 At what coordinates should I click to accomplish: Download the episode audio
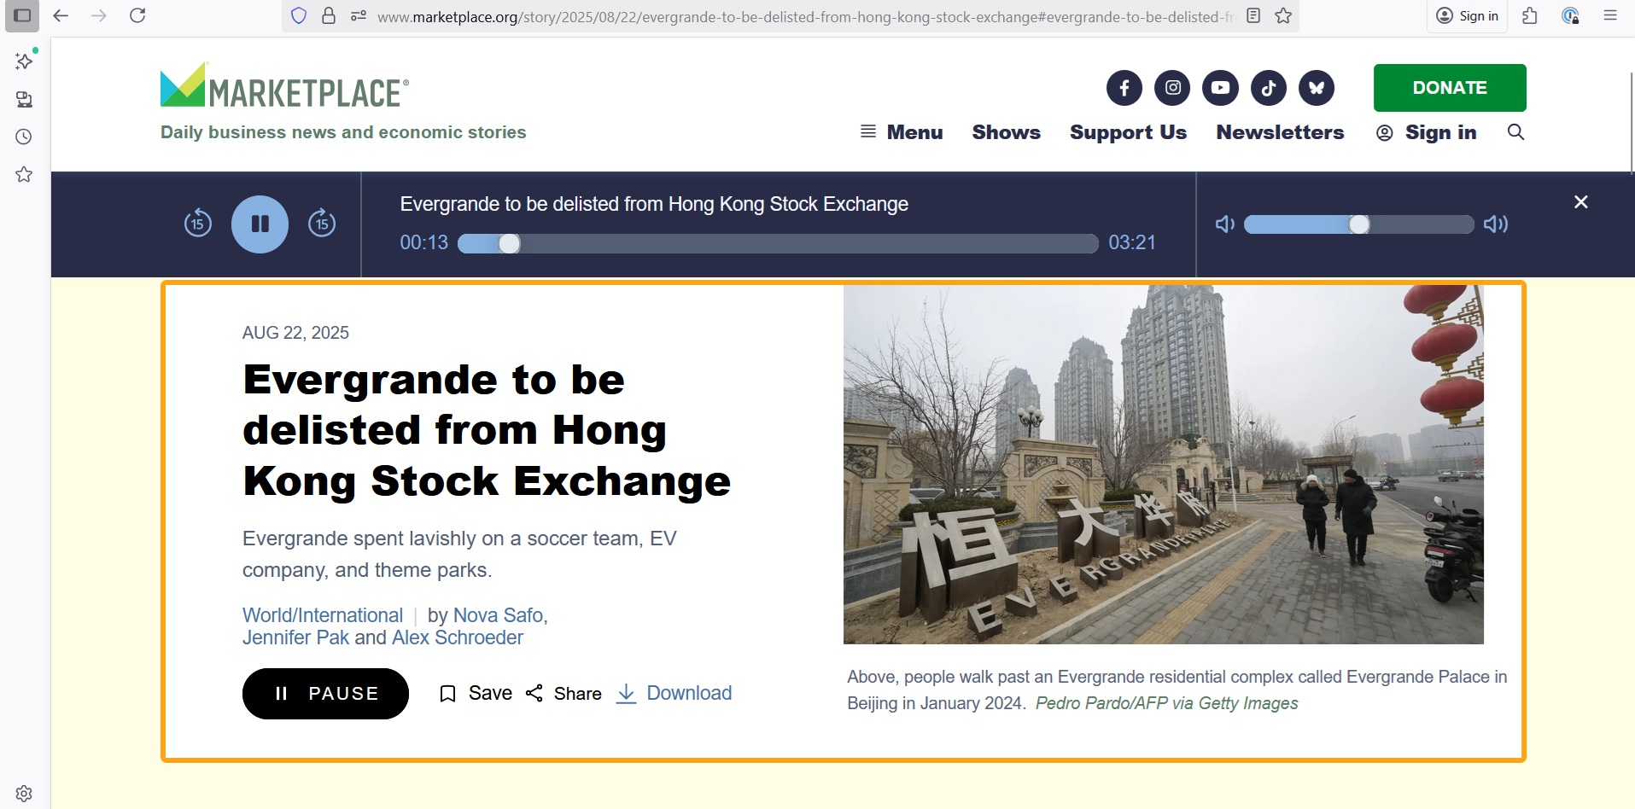pos(674,694)
